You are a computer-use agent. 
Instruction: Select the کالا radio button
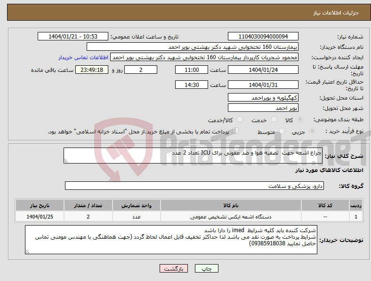pyautogui.click(x=300, y=119)
